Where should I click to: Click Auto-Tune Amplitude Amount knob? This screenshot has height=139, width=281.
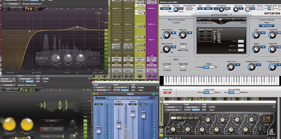coord(252,67)
